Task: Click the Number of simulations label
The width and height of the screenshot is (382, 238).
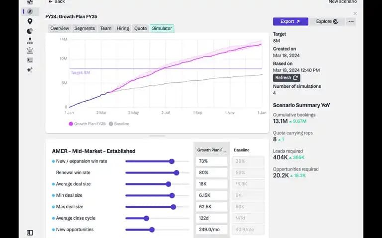Action: click(297, 86)
